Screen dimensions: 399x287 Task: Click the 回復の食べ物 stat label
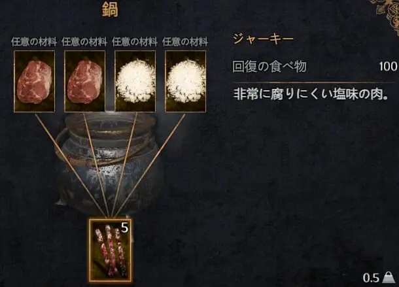click(x=269, y=67)
